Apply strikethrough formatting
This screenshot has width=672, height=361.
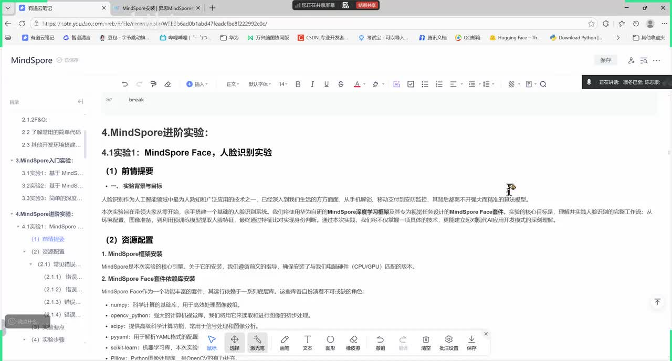tap(341, 84)
